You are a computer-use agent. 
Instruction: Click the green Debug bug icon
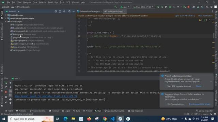coord(170,7)
